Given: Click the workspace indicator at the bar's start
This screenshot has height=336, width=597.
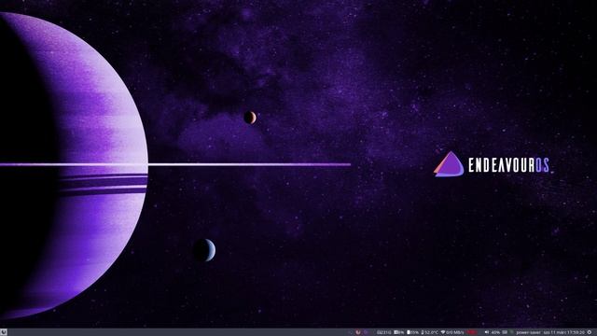Looking at the screenshot, I should tap(4, 332).
